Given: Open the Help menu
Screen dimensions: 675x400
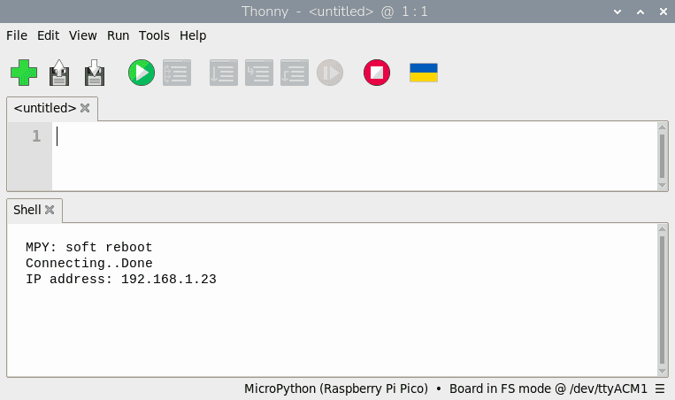Looking at the screenshot, I should tap(193, 35).
